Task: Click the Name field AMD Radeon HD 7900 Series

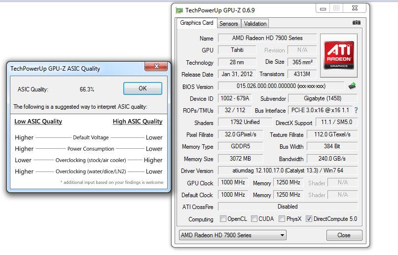Action: [267, 38]
